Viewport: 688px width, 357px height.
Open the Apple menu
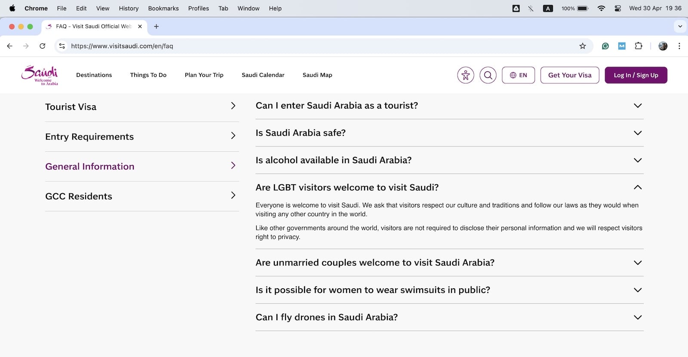(12, 8)
